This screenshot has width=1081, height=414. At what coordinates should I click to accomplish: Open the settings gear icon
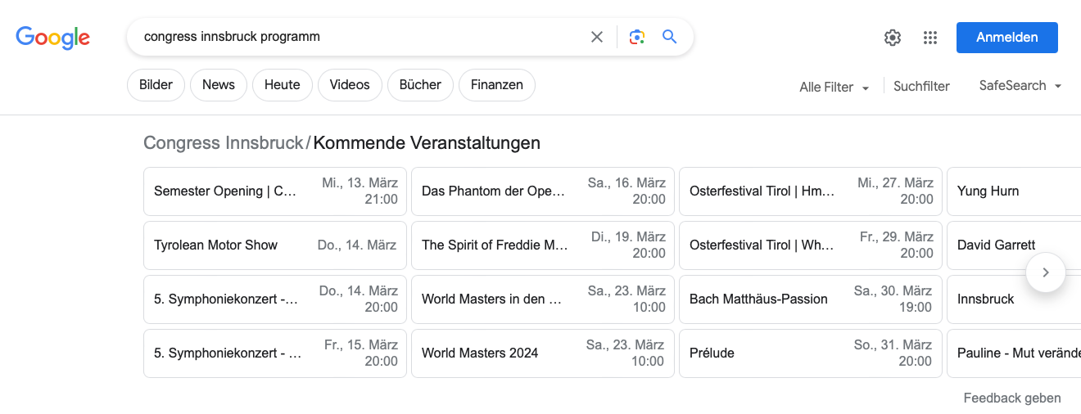click(893, 38)
